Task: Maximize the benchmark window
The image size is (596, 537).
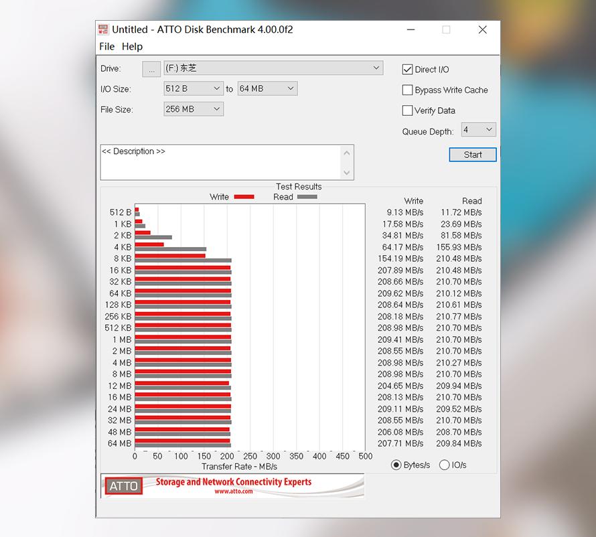Action: pos(446,29)
